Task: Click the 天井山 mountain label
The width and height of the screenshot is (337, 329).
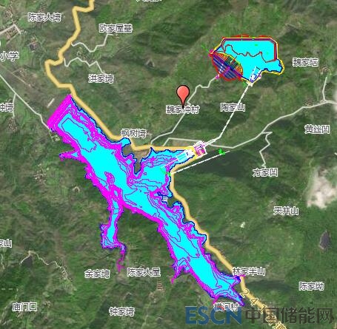Action: tap(286, 211)
